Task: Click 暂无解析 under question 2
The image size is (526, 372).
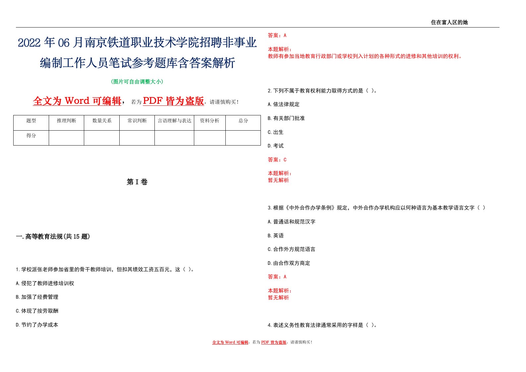Action: (278, 180)
